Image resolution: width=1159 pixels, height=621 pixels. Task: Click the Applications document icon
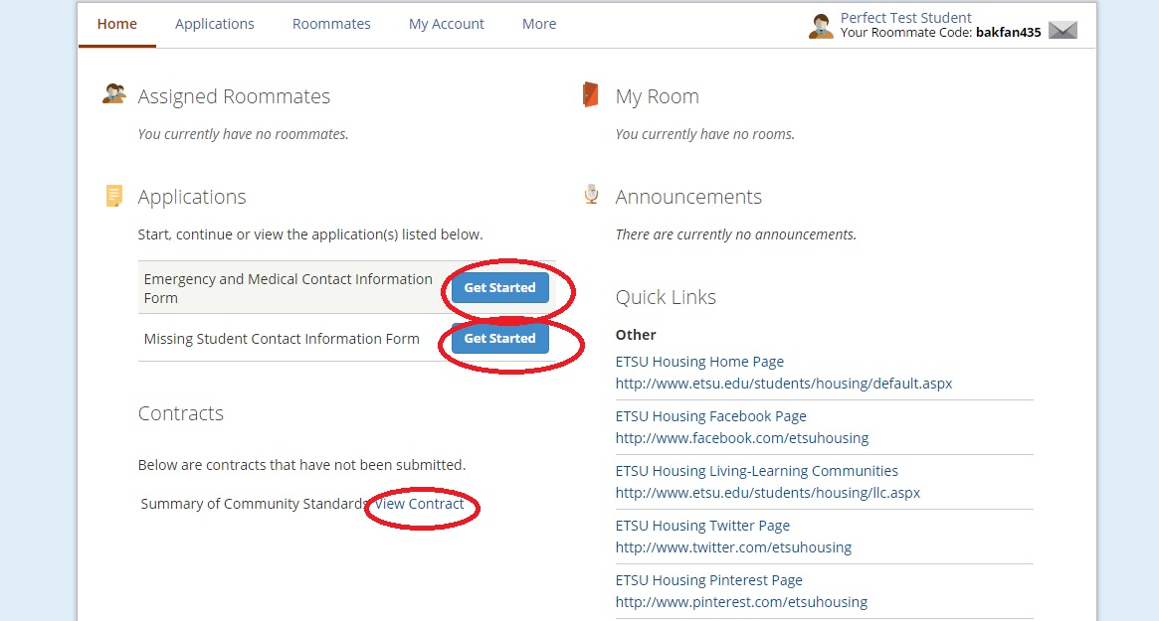click(x=114, y=196)
